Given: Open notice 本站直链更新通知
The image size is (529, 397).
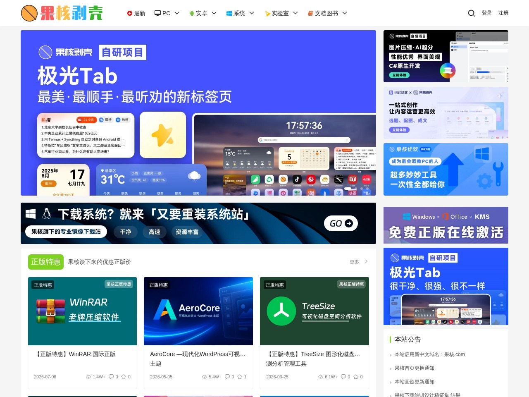Looking at the screenshot, I should pyautogui.click(x=415, y=382).
